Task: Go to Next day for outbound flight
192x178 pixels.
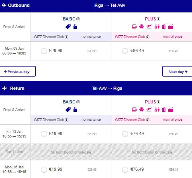Action: coord(177,71)
